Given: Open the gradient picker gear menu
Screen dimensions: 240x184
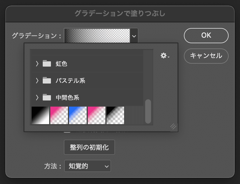Looking at the screenshot, I should click(165, 55).
